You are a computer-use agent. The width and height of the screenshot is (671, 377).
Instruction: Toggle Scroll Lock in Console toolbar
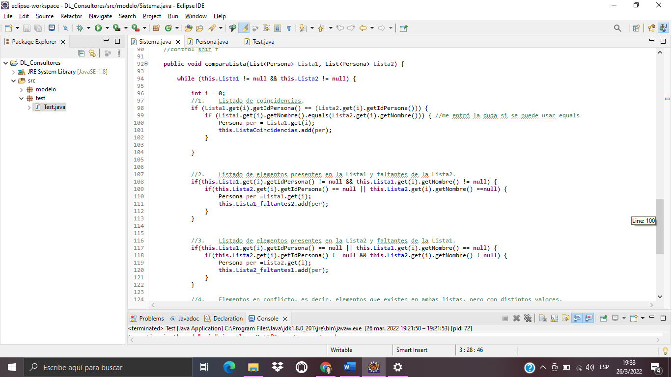coord(555,318)
